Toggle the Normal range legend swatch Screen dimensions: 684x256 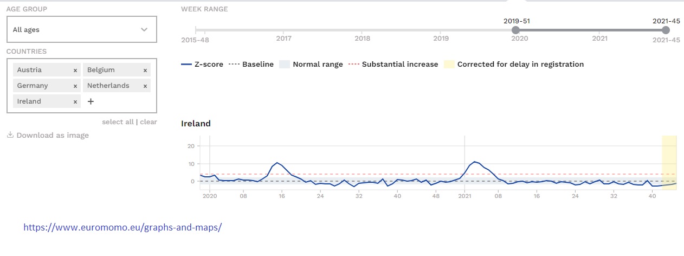(x=285, y=64)
